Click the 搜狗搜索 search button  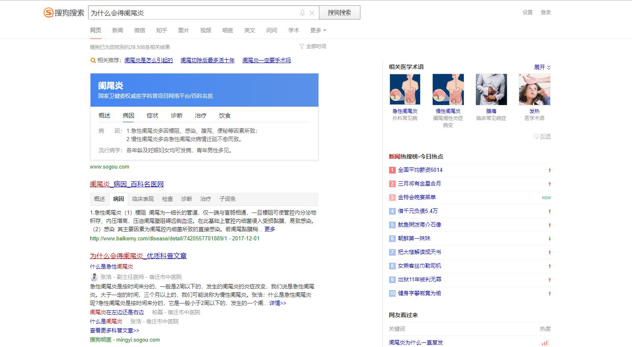click(x=340, y=12)
